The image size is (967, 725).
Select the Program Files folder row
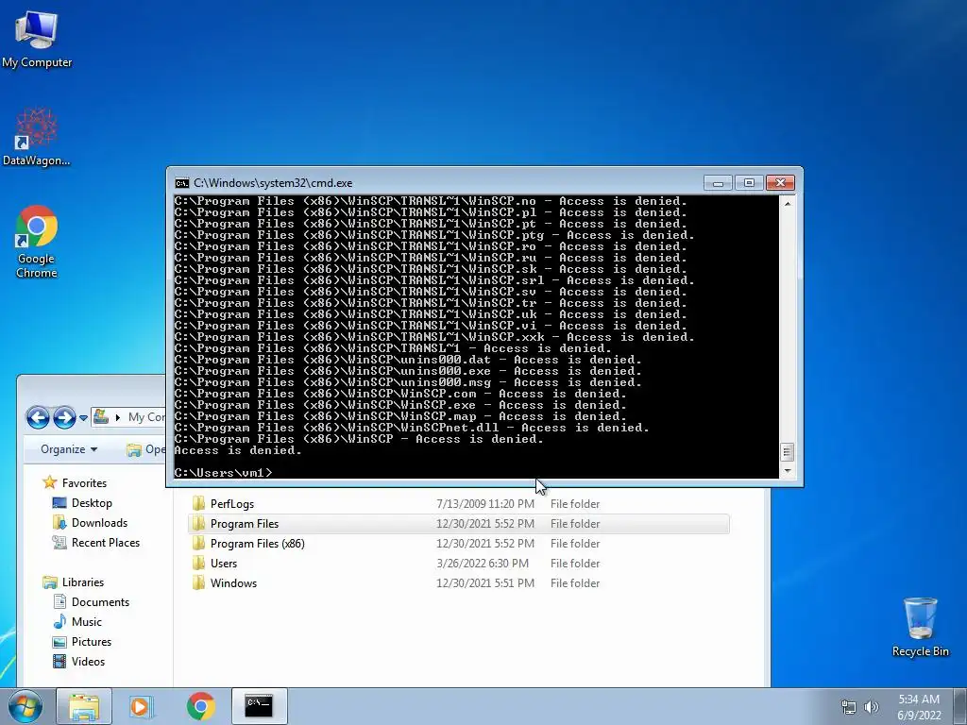click(459, 524)
